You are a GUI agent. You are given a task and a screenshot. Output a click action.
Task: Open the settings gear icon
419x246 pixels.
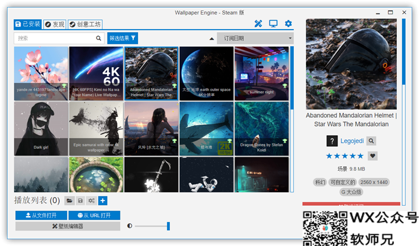[288, 23]
